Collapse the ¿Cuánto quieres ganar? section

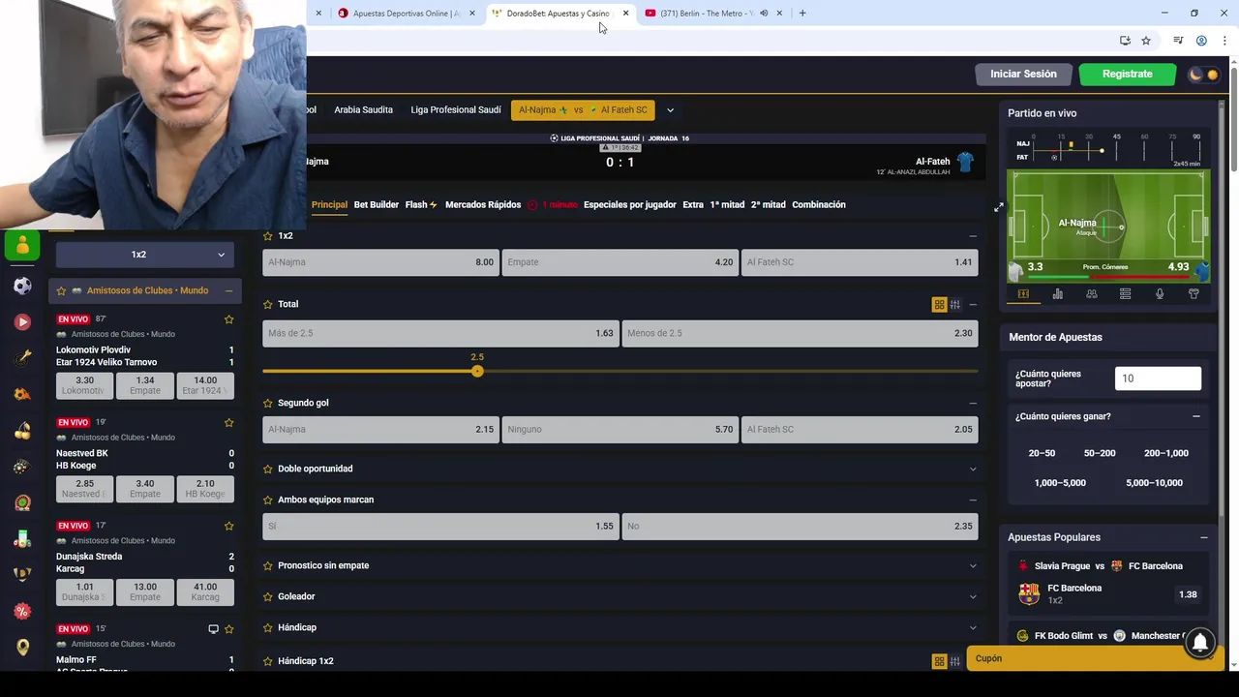click(x=1196, y=416)
